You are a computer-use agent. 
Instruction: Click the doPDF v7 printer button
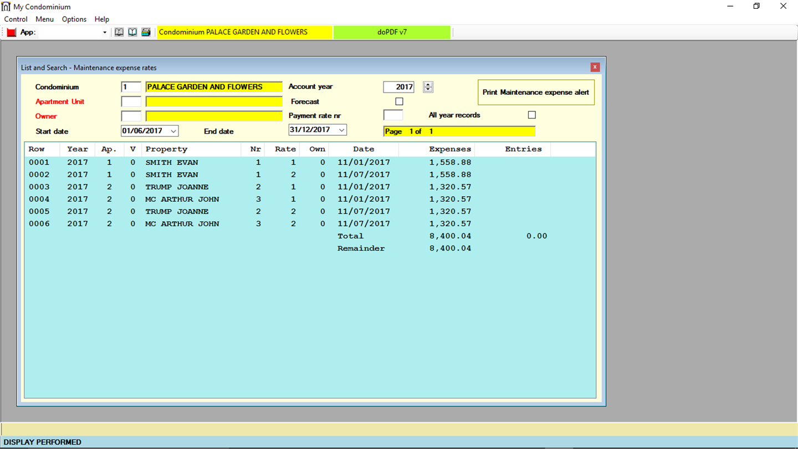pos(392,32)
